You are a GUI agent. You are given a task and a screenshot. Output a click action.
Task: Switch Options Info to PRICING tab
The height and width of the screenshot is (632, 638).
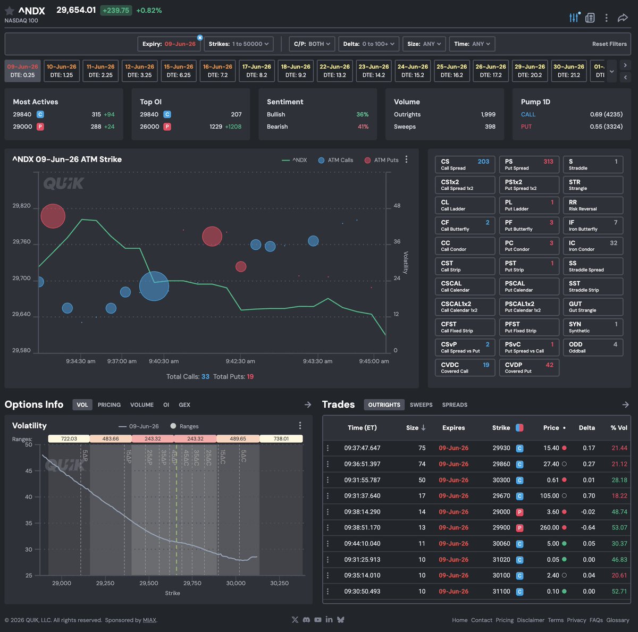pyautogui.click(x=109, y=405)
